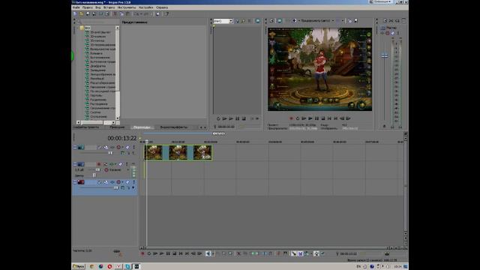Solo the highlighted third track
480x270 pixels.
coord(133,182)
